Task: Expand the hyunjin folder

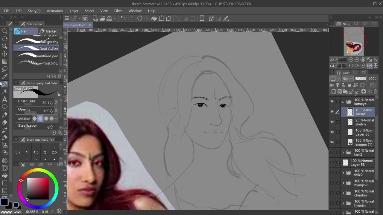Action: (343, 203)
